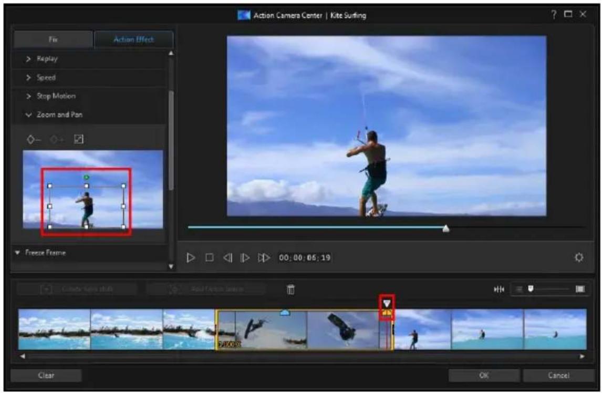
Task: Click the effects panel vertical scrollbar thumb
Action: coord(171,140)
